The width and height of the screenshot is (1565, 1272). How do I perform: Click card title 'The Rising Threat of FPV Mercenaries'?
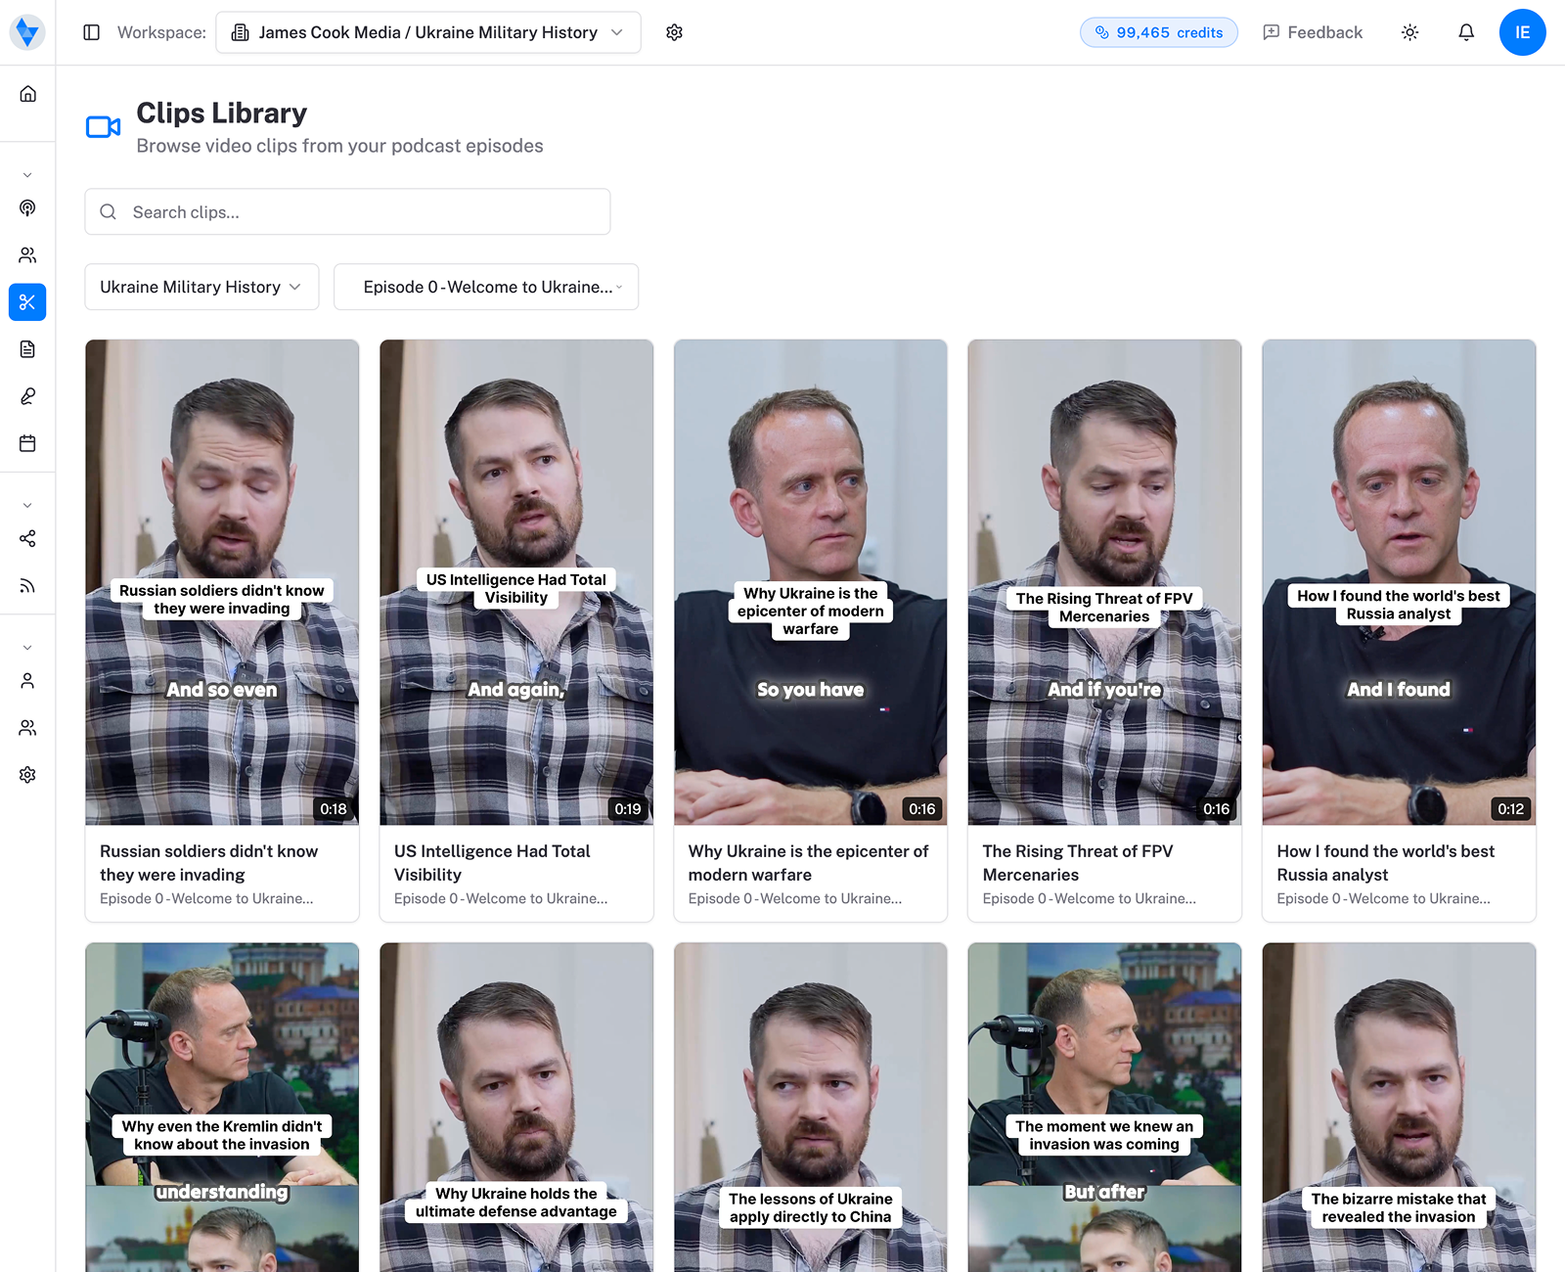[x=1078, y=863]
